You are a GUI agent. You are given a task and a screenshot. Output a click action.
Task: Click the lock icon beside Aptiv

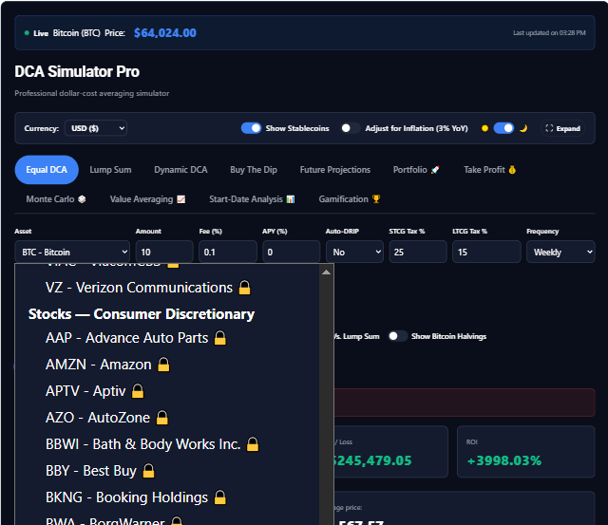click(x=137, y=391)
